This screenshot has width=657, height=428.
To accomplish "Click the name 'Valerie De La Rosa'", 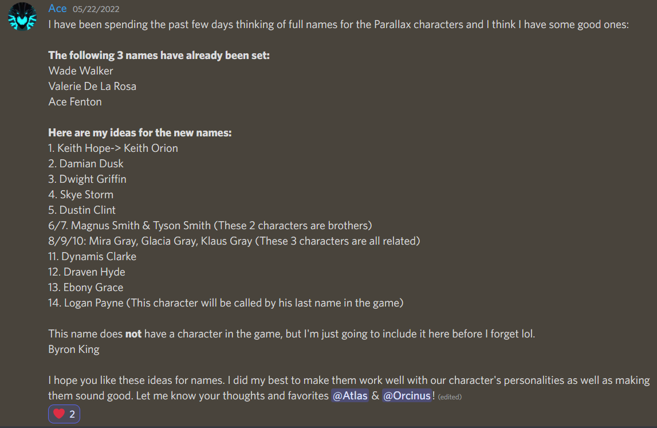I will click(92, 87).
